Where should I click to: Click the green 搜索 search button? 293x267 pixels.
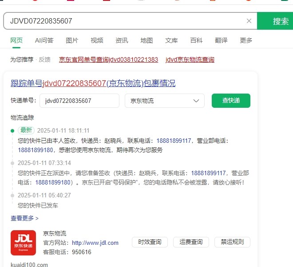tap(275, 21)
